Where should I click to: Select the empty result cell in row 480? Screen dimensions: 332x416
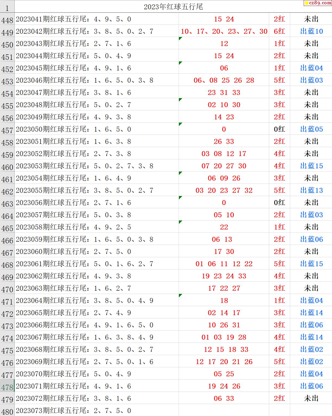coord(224,410)
